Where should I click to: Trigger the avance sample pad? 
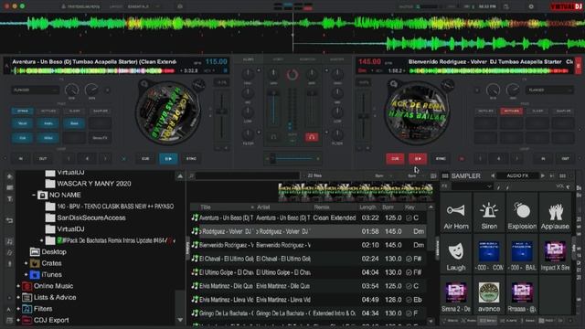(489, 296)
